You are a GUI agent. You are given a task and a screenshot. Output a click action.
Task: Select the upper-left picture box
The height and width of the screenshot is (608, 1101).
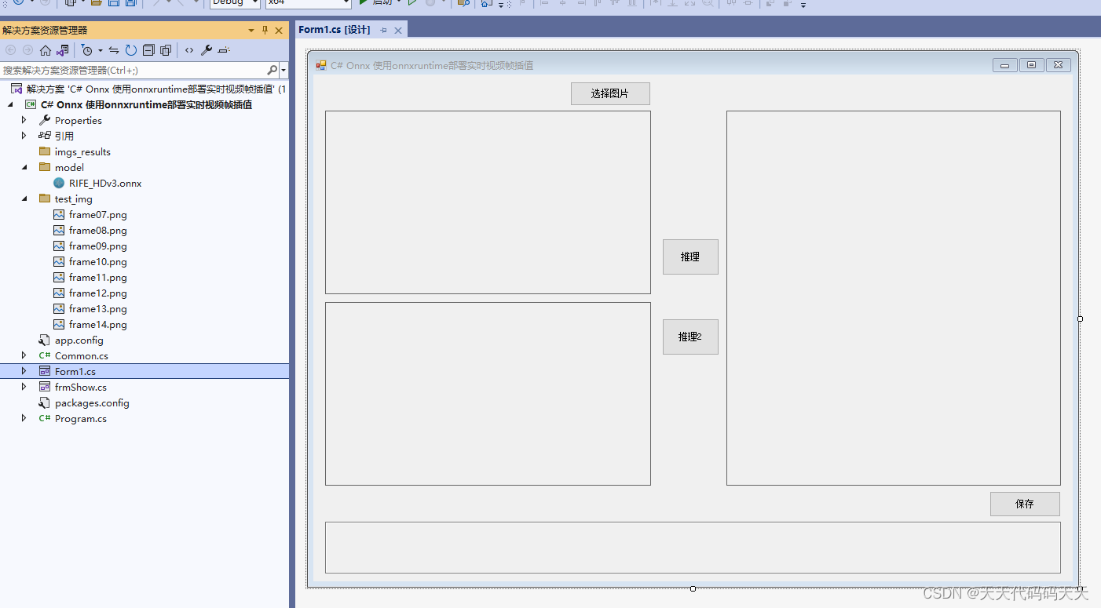pyautogui.click(x=488, y=202)
